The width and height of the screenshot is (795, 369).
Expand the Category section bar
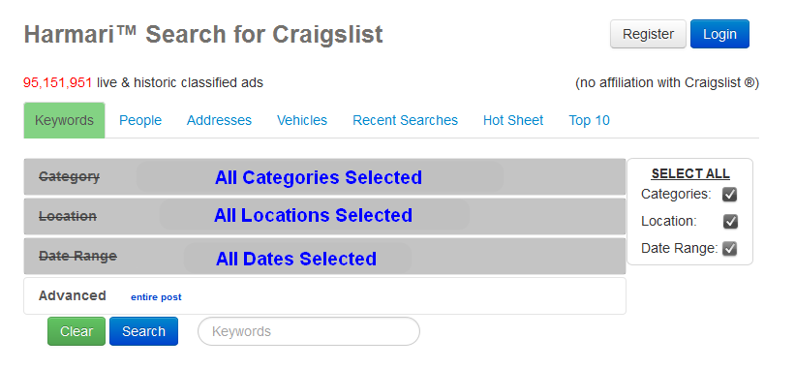pyautogui.click(x=324, y=177)
